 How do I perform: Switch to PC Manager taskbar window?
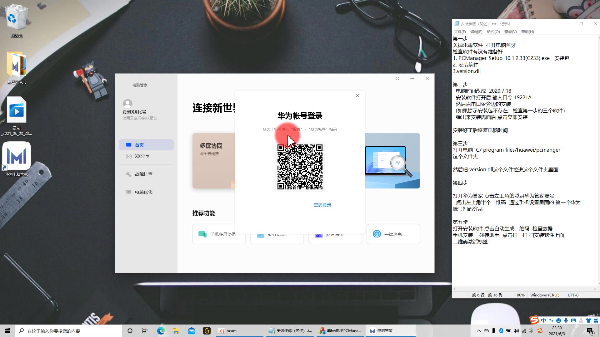(x=391, y=331)
